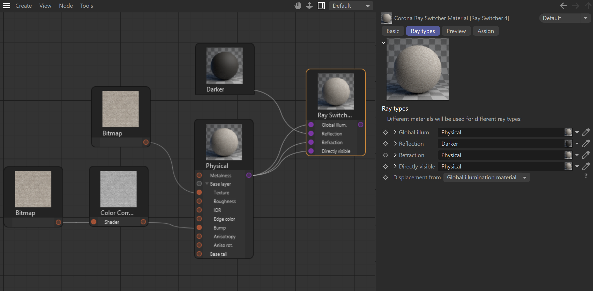Click the up arrow navigation icon
The image size is (593, 291).
(588, 6)
